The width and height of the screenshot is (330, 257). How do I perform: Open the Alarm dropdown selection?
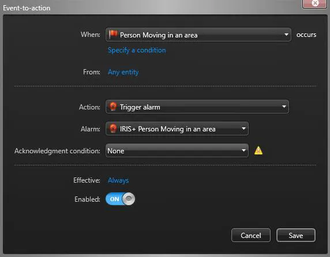pyautogui.click(x=177, y=128)
